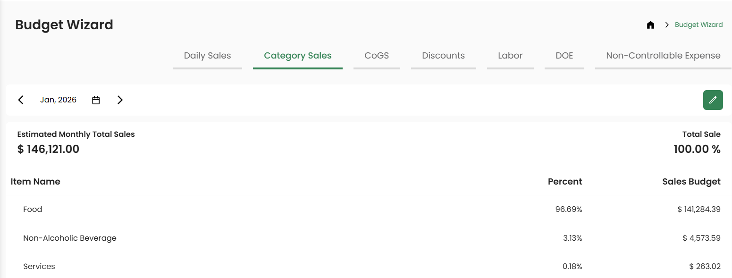Open the Non-Controllable Expense tab
This screenshot has width=732, height=278.
pyautogui.click(x=663, y=56)
